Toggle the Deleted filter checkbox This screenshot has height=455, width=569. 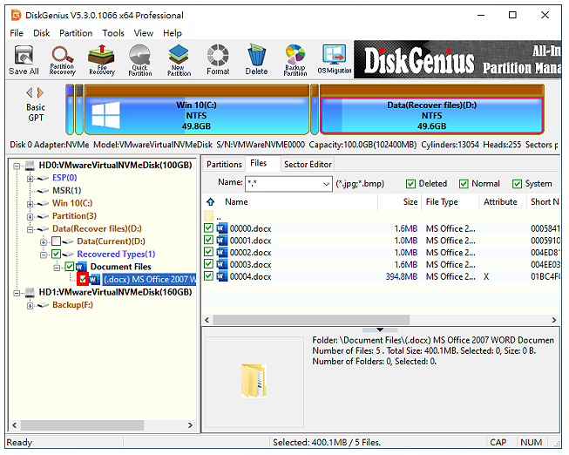(x=410, y=184)
